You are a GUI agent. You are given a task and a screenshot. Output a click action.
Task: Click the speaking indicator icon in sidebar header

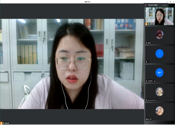click(x=145, y=5)
